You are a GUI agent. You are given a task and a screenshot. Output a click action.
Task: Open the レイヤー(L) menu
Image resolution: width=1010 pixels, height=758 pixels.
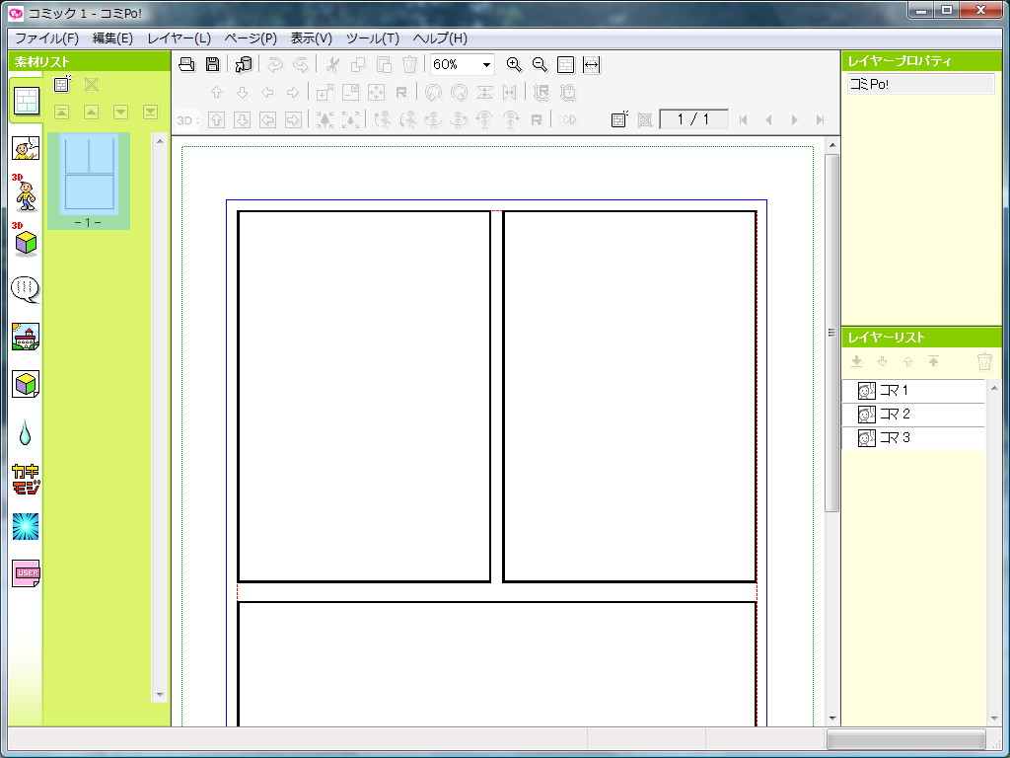pos(180,38)
